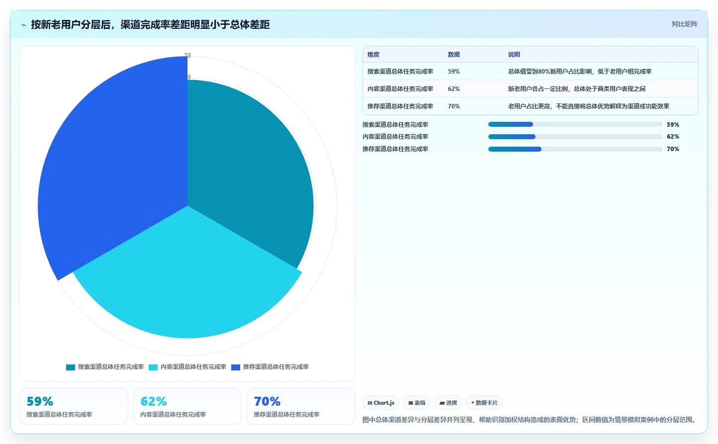Click the 62% progress bar for 内容渠道
Screen dimensions: 718x444
coord(575,137)
